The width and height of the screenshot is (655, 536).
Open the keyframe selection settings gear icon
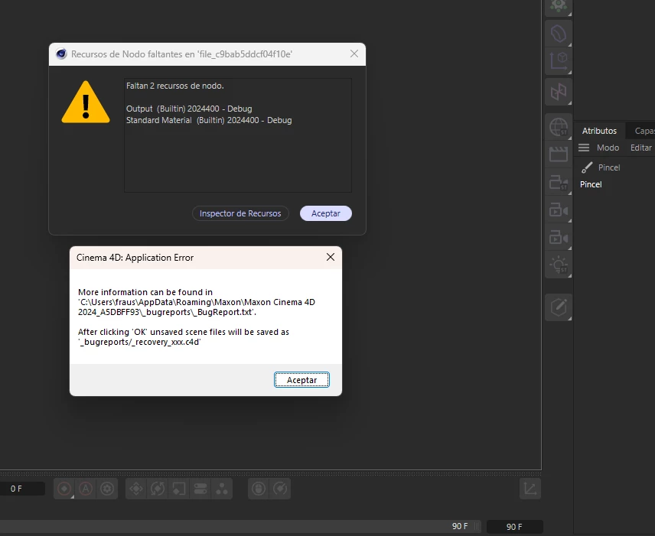(x=107, y=489)
